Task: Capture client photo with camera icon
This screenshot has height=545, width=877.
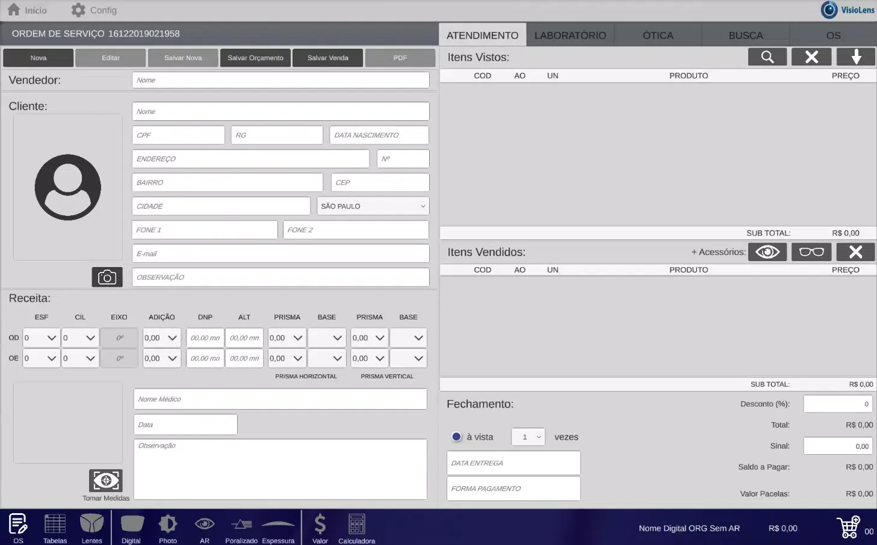Action: 107,277
